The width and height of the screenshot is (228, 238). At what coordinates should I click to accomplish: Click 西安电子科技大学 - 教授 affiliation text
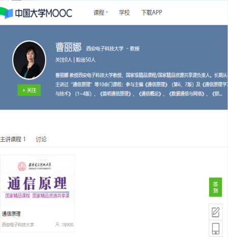pos(113,49)
